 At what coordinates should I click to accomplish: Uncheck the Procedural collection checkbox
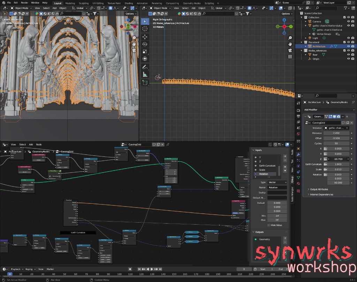(x=344, y=42)
